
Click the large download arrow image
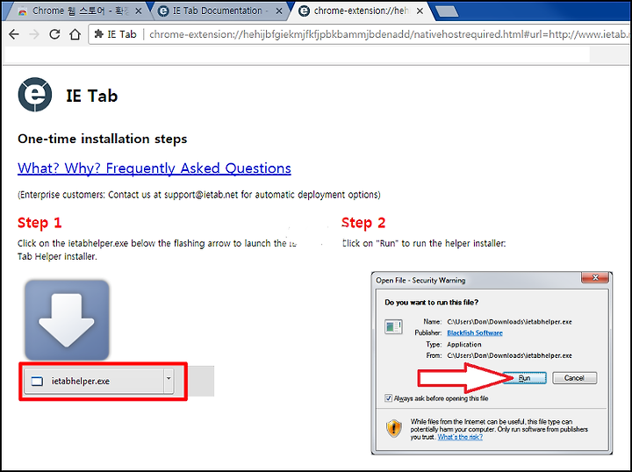[67, 319]
